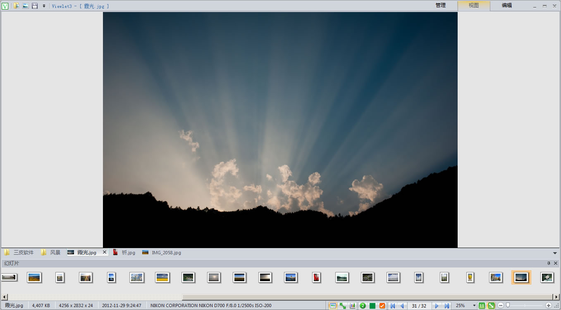561x310 pixels.
Task: Click the histogram chart icon in status bar
Action: click(x=353, y=306)
